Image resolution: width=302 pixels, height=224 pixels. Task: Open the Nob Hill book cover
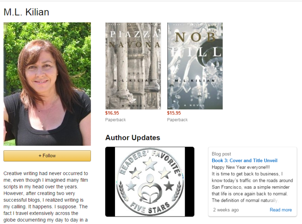pos(195,66)
